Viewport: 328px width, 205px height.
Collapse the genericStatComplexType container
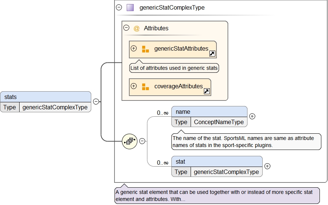119,7
